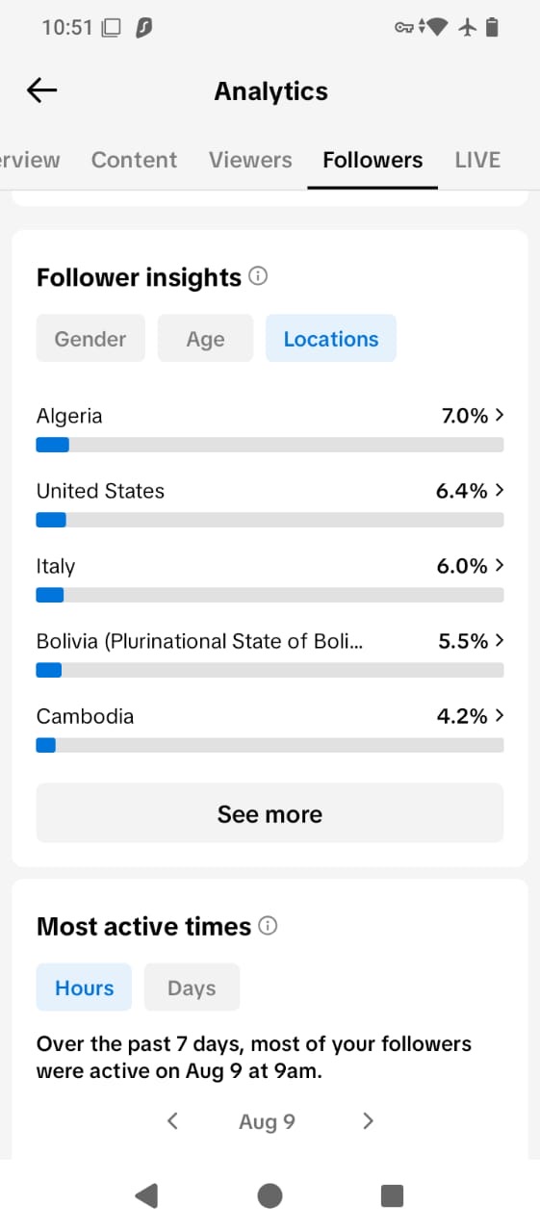
Task: Tap Android home circle button
Action: tap(270, 1195)
